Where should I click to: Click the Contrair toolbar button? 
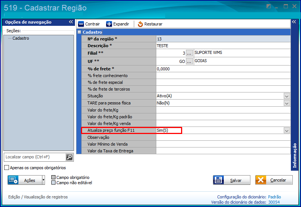[x=89, y=24]
